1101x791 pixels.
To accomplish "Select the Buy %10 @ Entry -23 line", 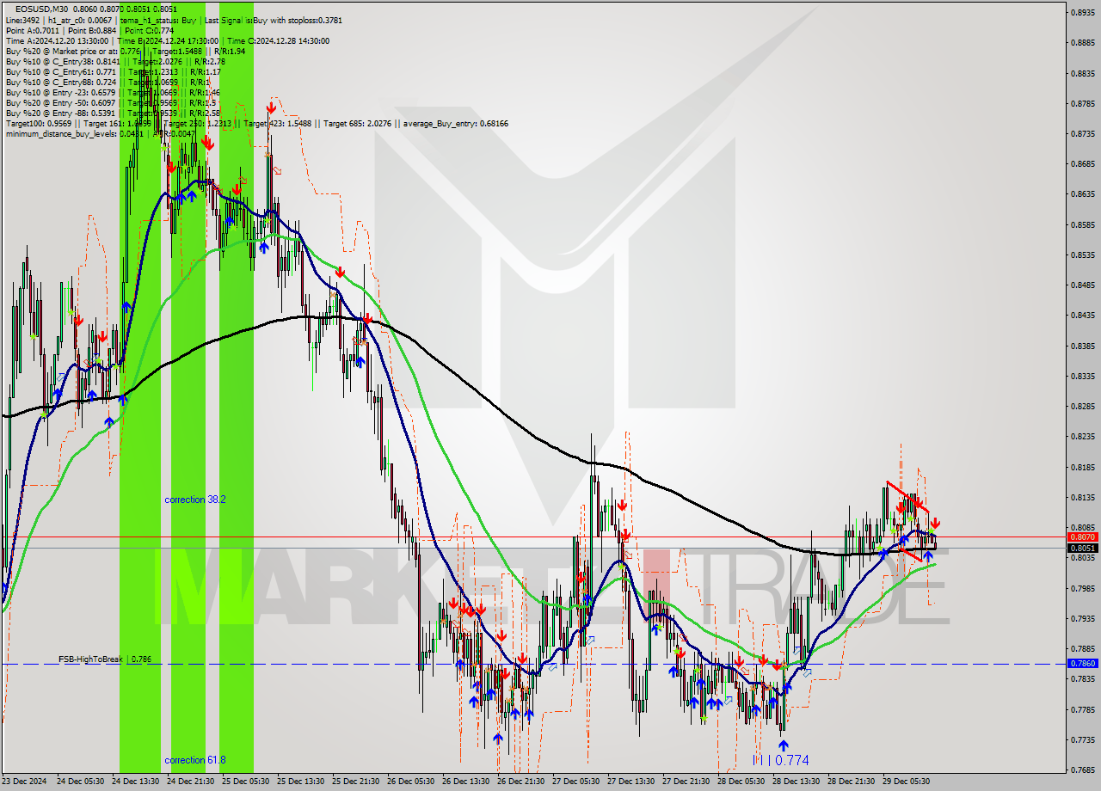I will 113,92.
